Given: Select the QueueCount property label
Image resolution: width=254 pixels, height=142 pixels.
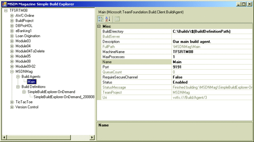Looking at the screenshot, I should 112,72.
